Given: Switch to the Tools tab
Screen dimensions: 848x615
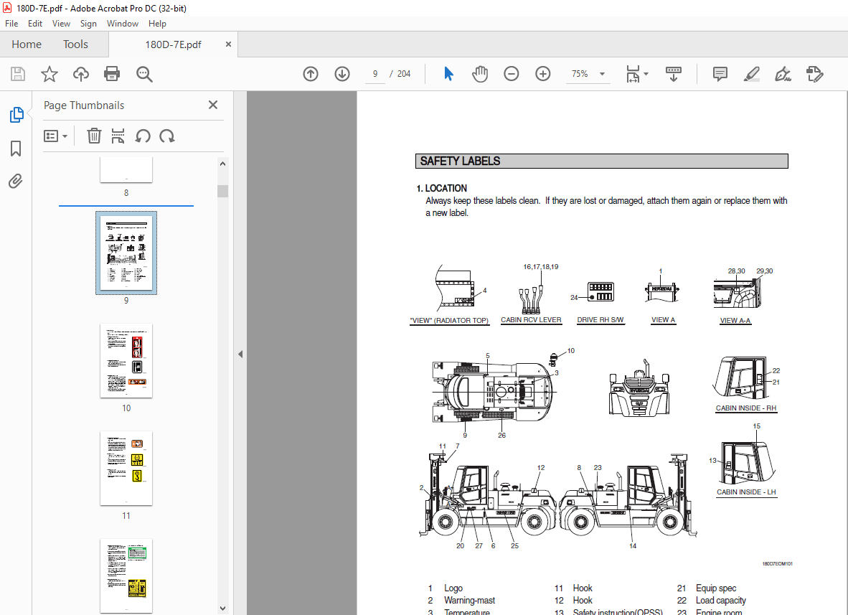Looking at the screenshot, I should 75,44.
